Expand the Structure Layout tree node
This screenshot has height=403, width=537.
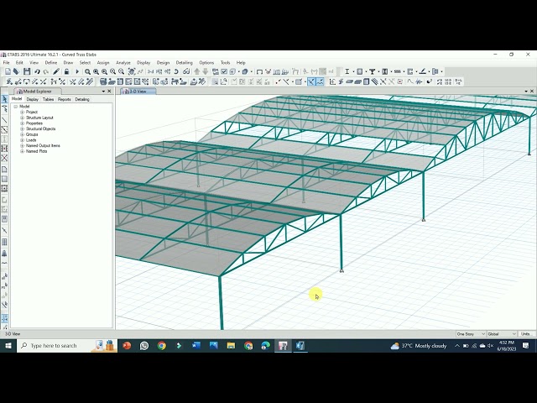pyautogui.click(x=23, y=118)
